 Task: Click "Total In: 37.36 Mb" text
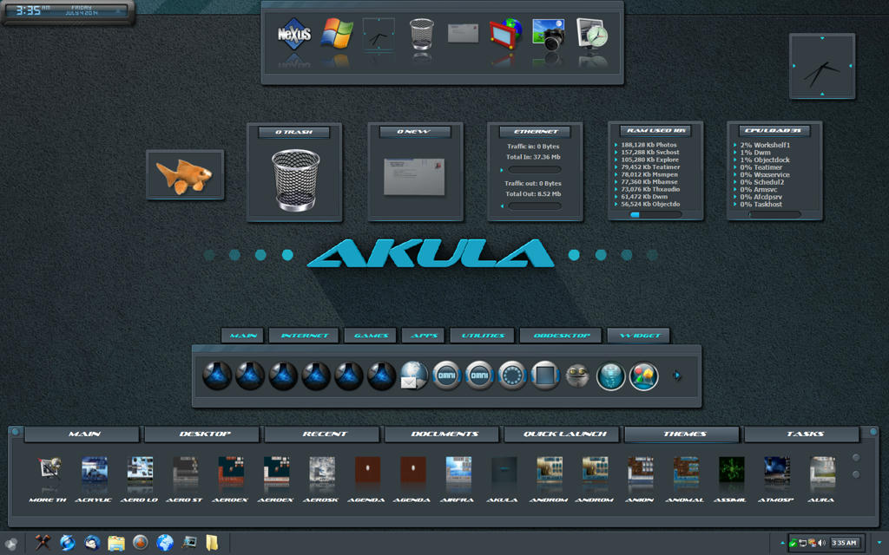point(533,157)
